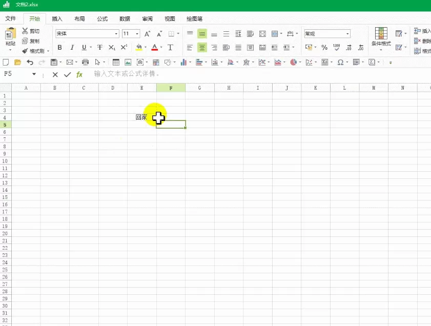Switch to the 审阅 tab
Screen dimensions: 431x326
pos(147,18)
